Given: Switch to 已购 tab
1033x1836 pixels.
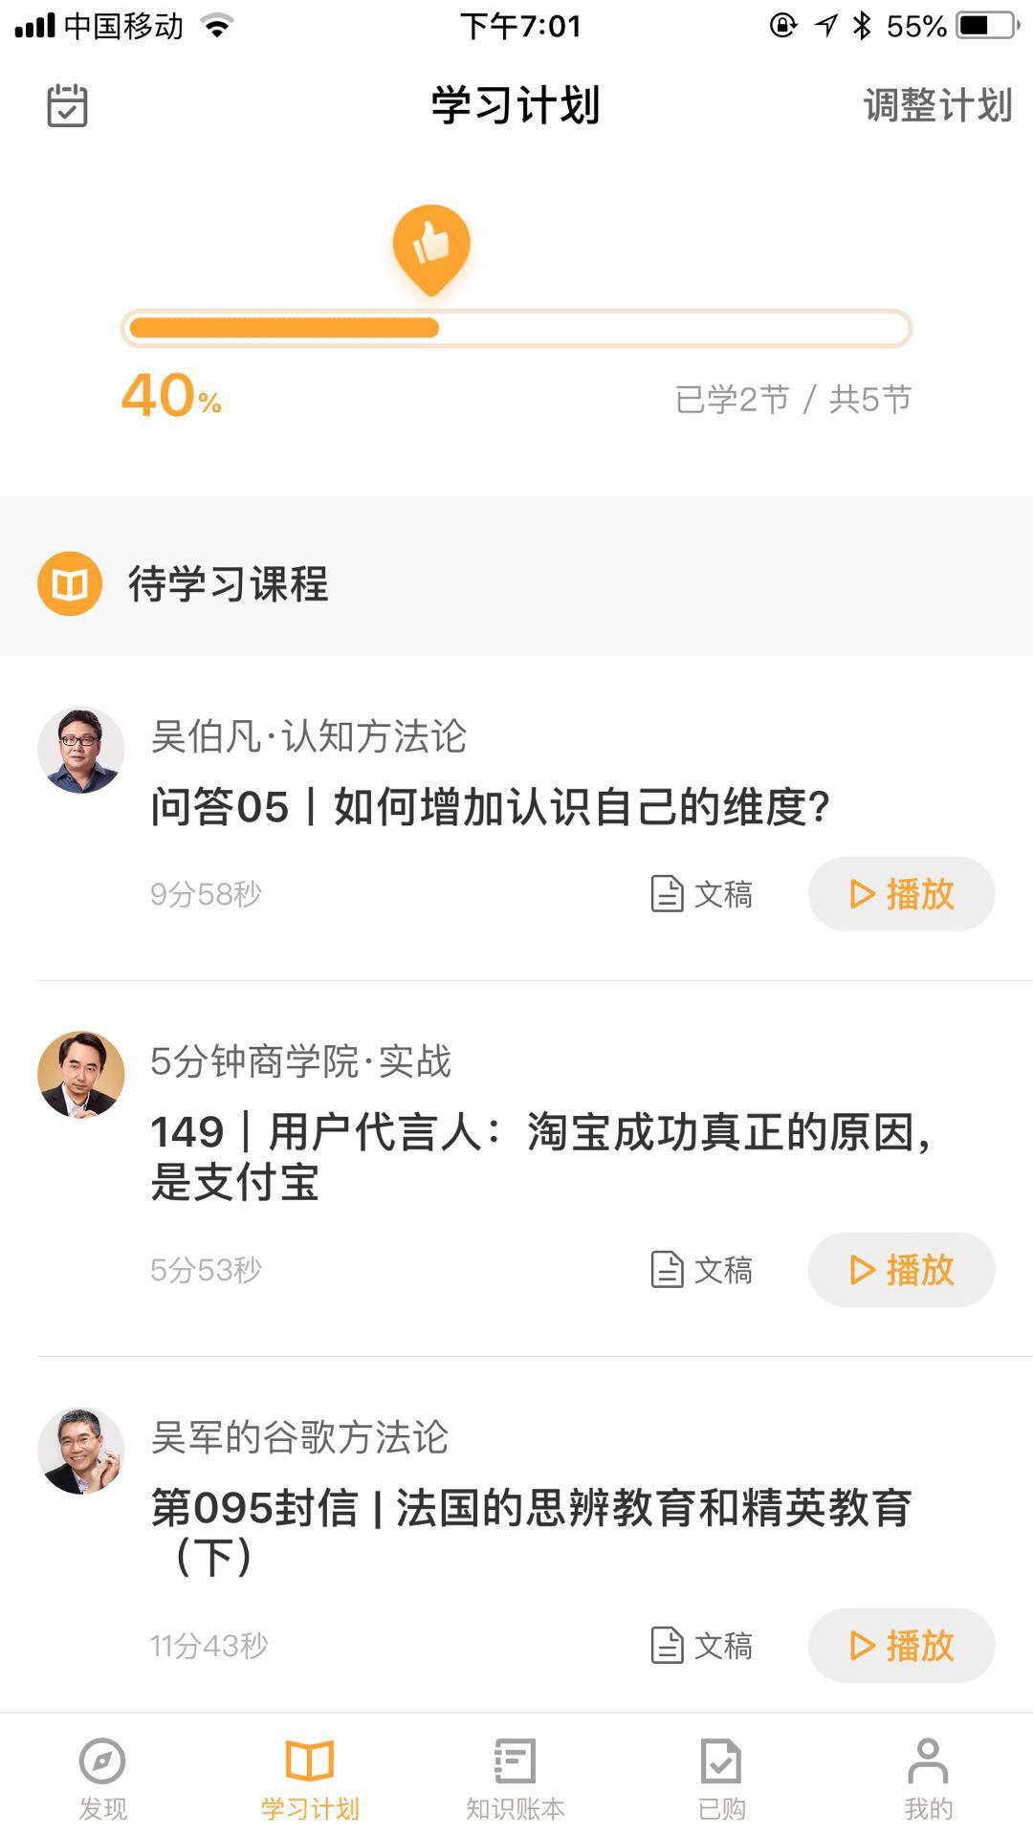Looking at the screenshot, I should pos(721,1777).
